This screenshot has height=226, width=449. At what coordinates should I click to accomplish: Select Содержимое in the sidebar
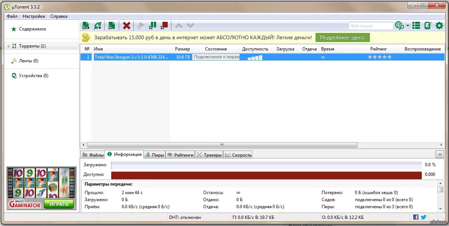32,29
